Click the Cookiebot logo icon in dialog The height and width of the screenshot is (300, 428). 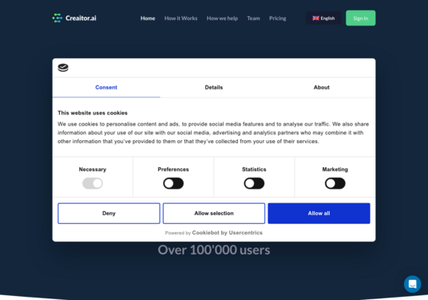63,67
